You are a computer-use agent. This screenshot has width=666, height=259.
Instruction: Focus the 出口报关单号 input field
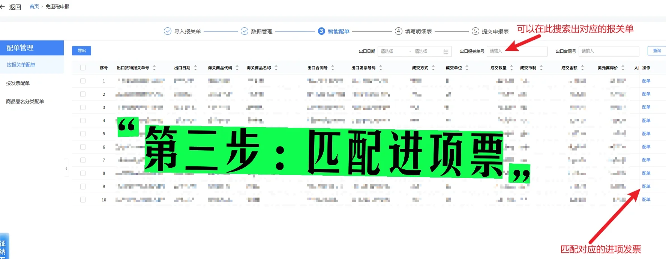[517, 51]
